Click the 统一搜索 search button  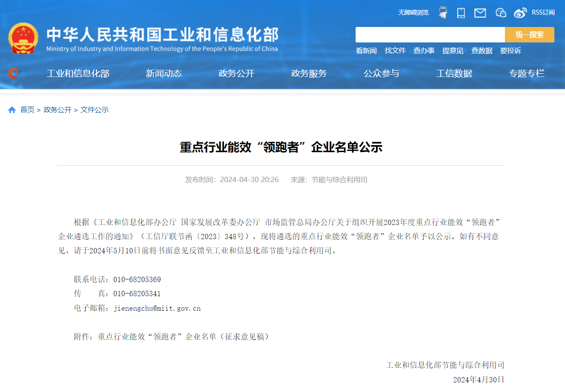click(x=529, y=34)
